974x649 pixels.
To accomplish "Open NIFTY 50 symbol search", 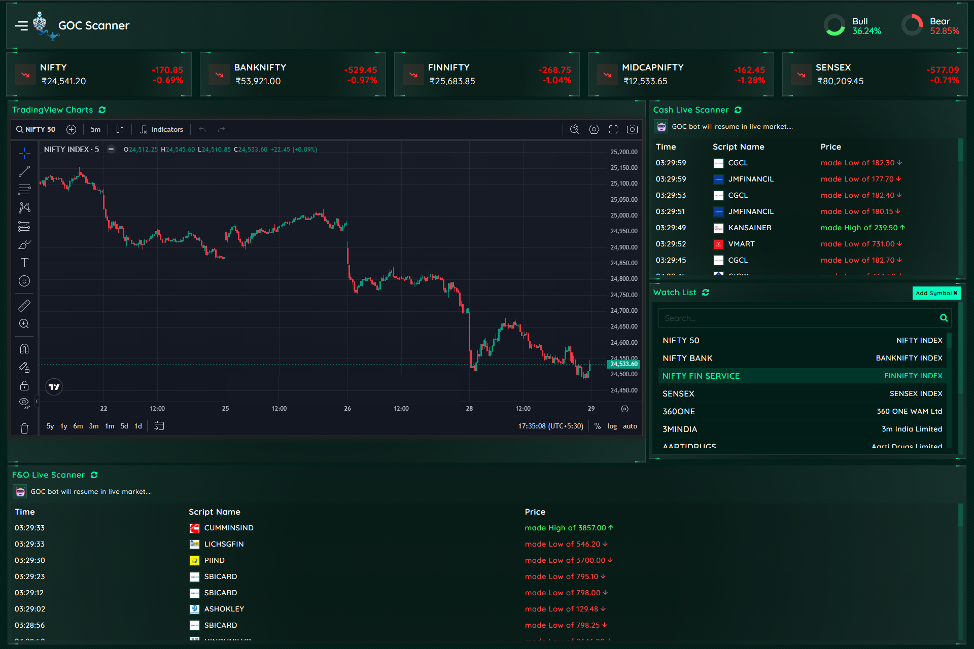I will 36,129.
